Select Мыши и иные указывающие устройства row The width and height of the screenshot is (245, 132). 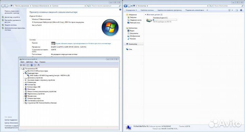click(42, 92)
